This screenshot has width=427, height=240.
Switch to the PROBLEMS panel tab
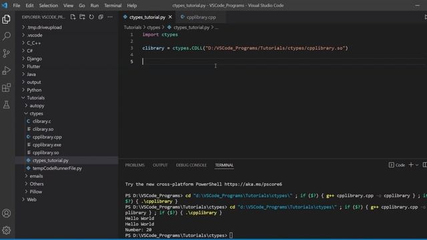pyautogui.click(x=135, y=165)
